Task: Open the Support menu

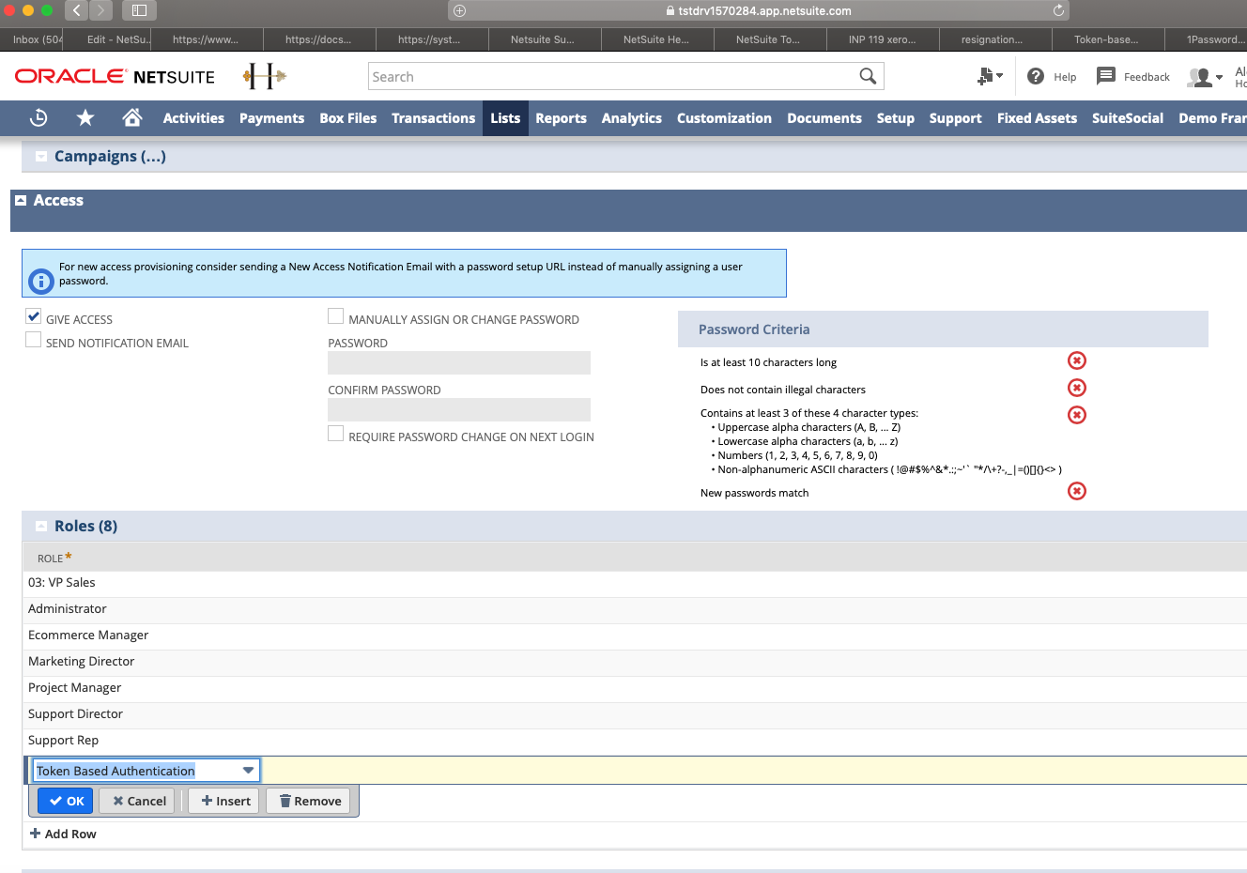Action: (955, 118)
